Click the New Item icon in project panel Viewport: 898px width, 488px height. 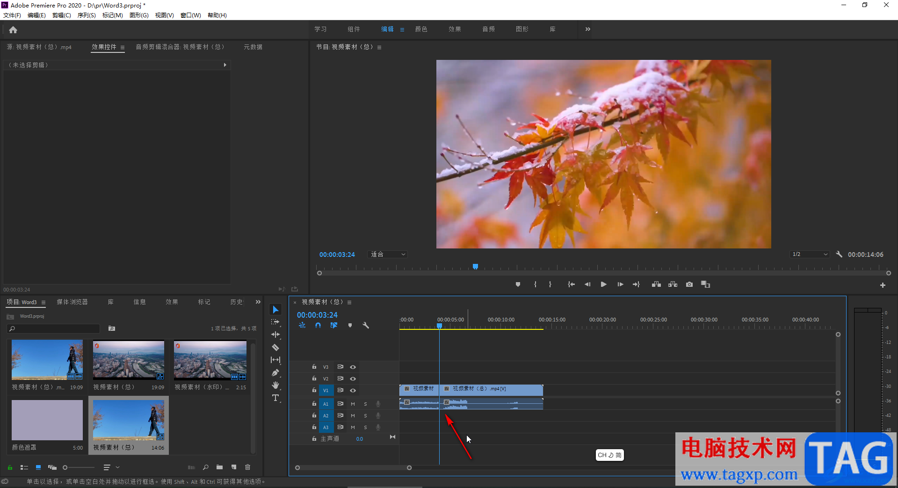234,467
